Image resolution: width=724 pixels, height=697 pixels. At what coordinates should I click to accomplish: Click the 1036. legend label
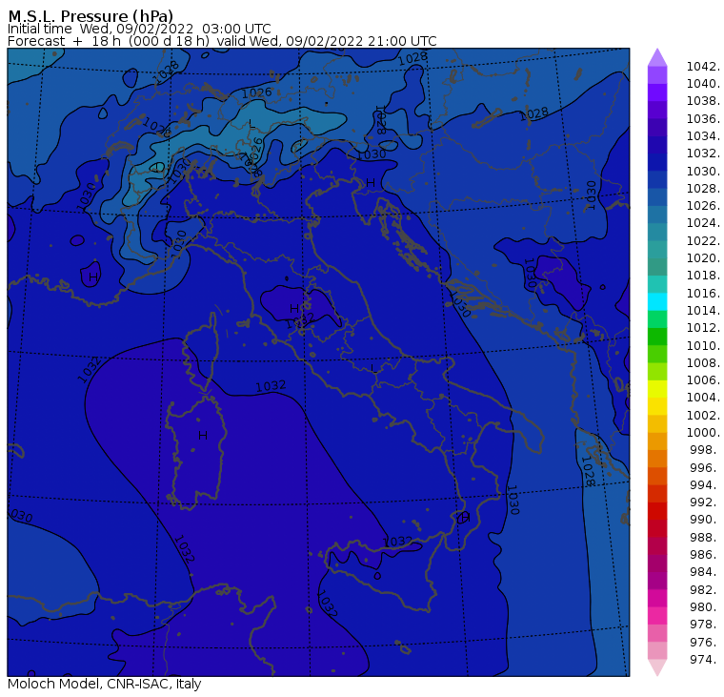tap(703, 119)
